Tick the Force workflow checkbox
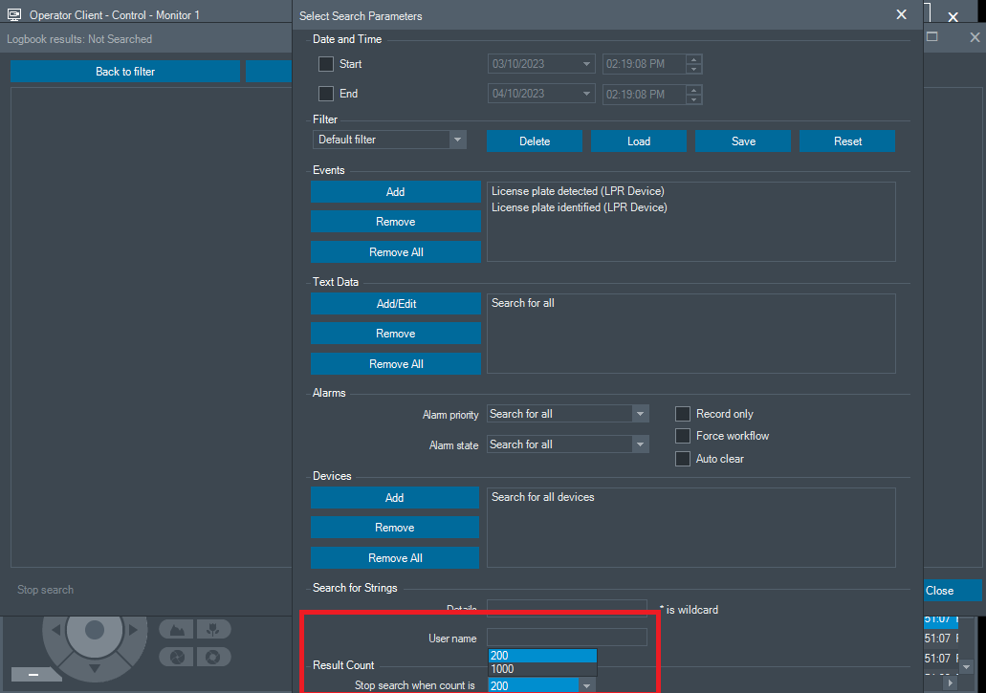 [683, 436]
